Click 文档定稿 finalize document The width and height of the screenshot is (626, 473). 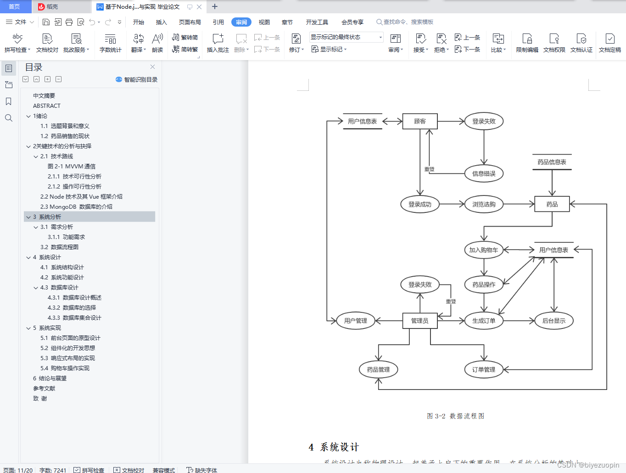point(610,43)
